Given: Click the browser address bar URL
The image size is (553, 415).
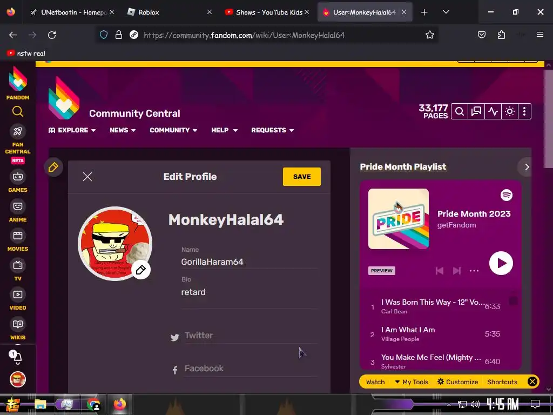Looking at the screenshot, I should 244,35.
